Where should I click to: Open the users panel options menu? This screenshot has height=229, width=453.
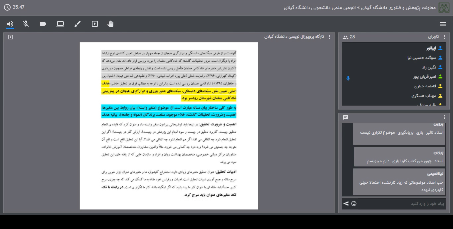444,37
